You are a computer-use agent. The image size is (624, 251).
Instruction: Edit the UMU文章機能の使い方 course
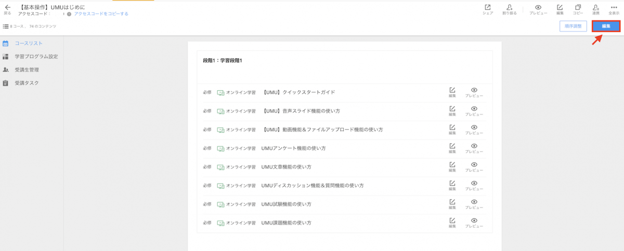pyautogui.click(x=452, y=167)
